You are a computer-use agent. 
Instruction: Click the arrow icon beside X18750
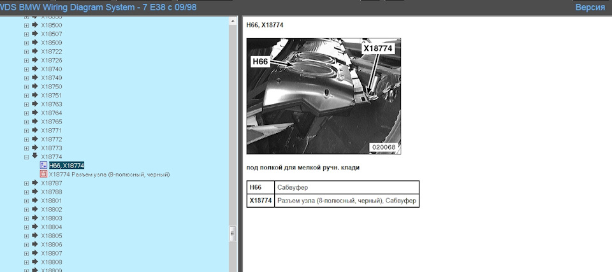34,86
